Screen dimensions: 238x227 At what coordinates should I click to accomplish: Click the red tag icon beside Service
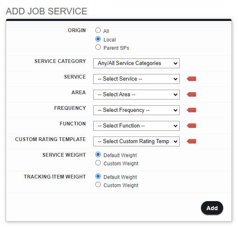tap(192, 79)
